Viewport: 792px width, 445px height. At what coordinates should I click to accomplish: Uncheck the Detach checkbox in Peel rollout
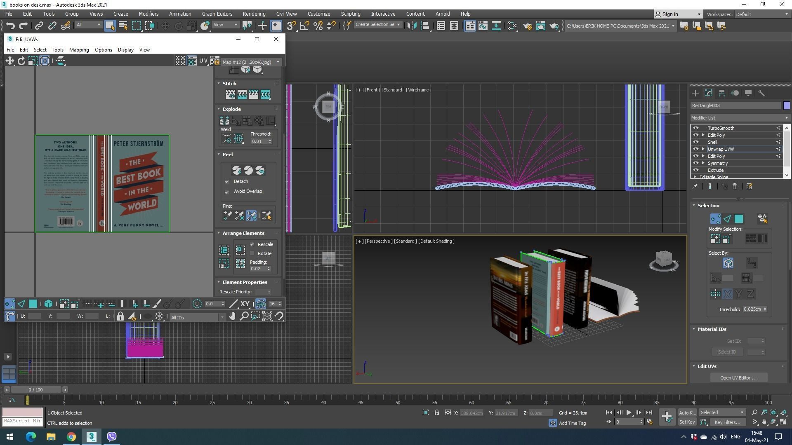pyautogui.click(x=227, y=182)
